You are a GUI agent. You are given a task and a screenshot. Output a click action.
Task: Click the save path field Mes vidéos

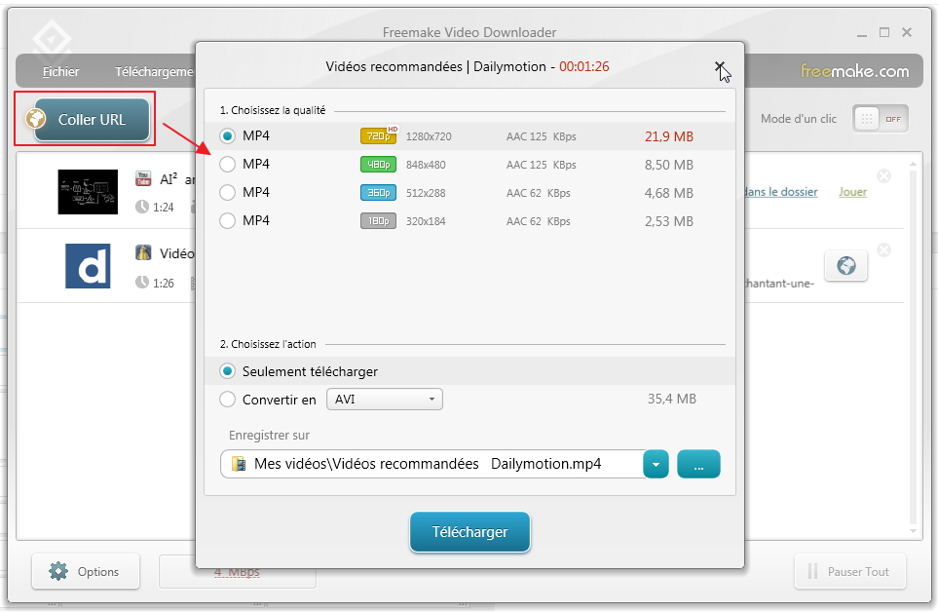click(431, 464)
